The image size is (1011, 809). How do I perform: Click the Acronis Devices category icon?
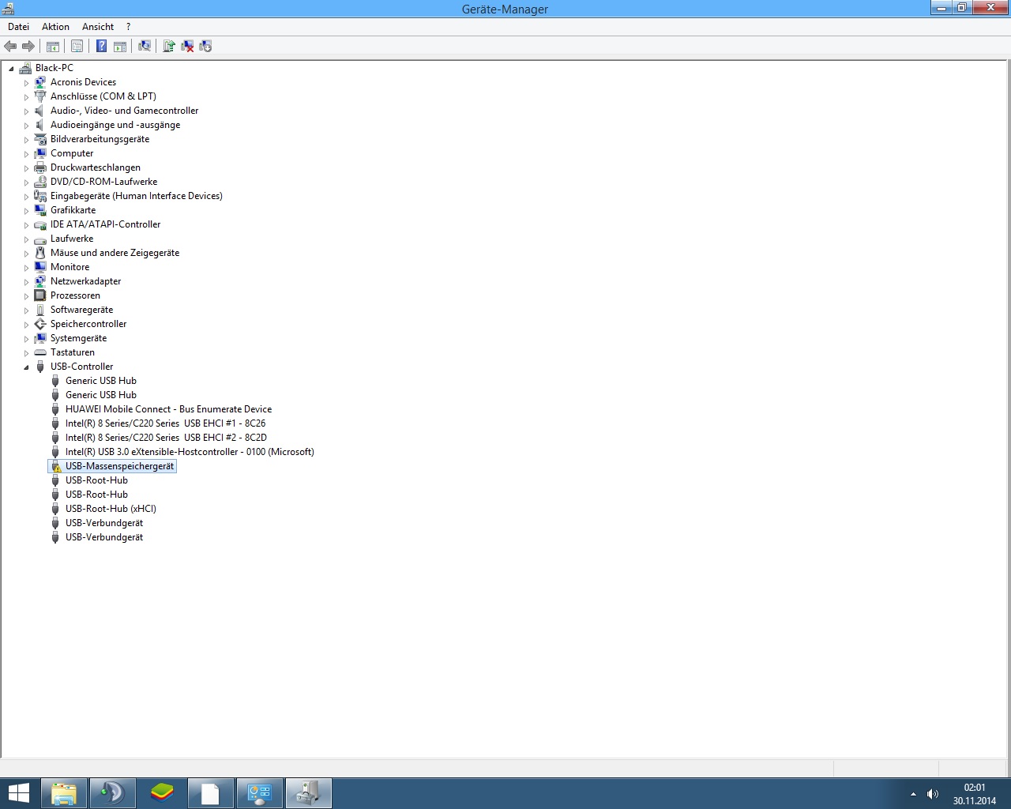[x=40, y=82]
